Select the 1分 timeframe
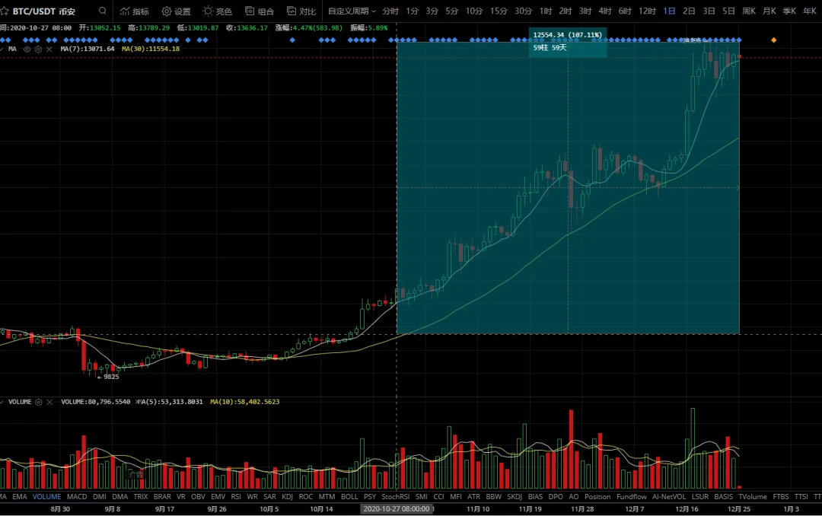 412,11
